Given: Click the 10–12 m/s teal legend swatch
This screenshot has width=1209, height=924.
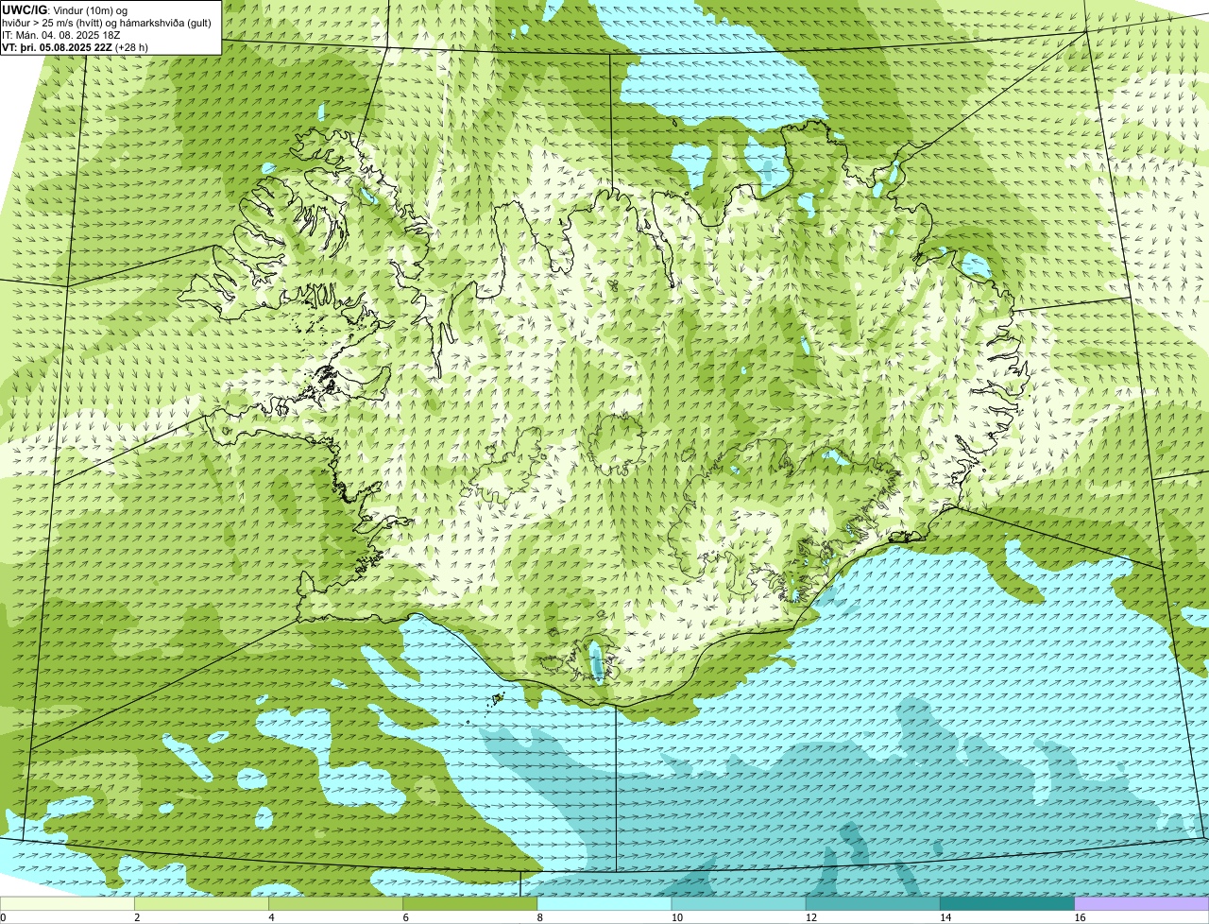Looking at the screenshot, I should click(x=739, y=903).
